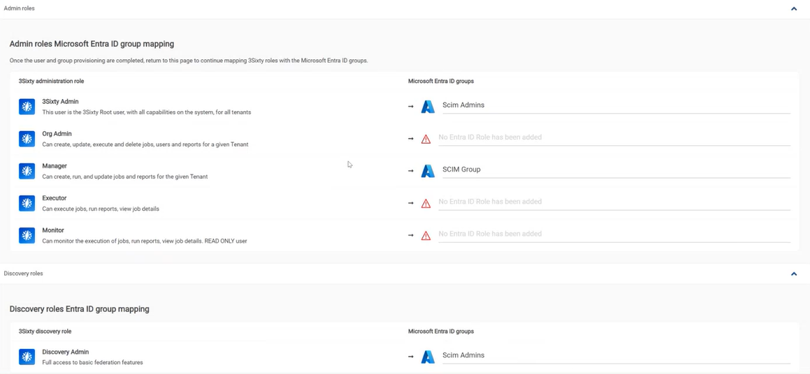Click the Monitor role icon
Screen dimensions: 810x374
tap(27, 235)
